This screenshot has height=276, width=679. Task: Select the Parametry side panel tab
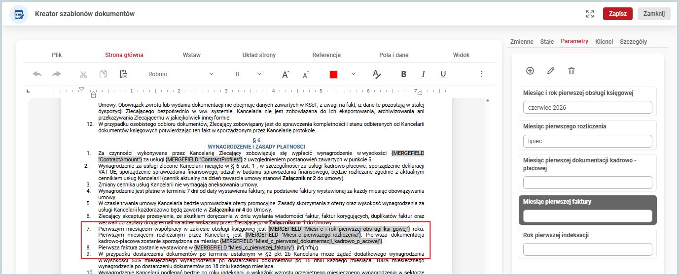(574, 41)
